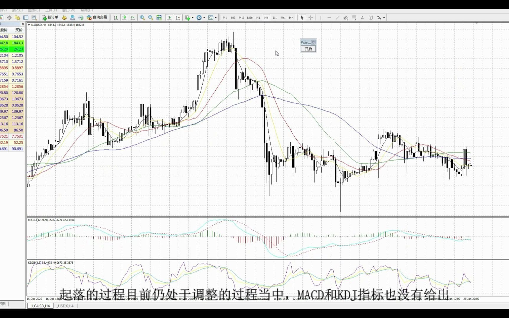This screenshot has width=509, height=318.
Task: Zoom in on the chart
Action: click(142, 18)
